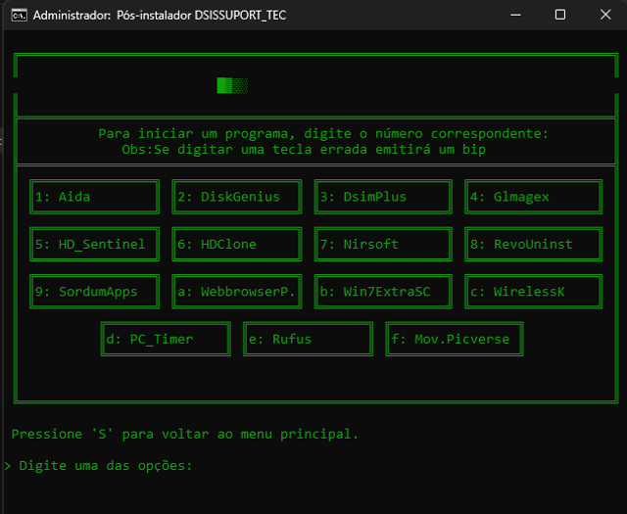
Task: Click the green progress bar in header
Action: [x=232, y=86]
